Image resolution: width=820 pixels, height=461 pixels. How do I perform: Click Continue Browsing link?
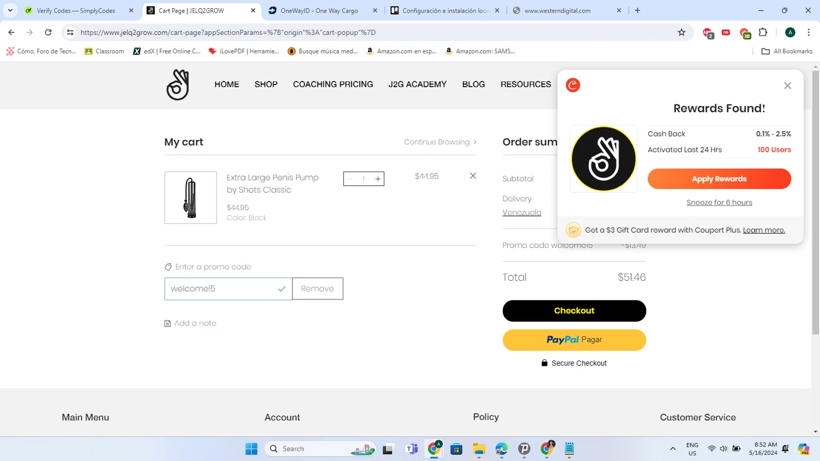pyautogui.click(x=440, y=142)
